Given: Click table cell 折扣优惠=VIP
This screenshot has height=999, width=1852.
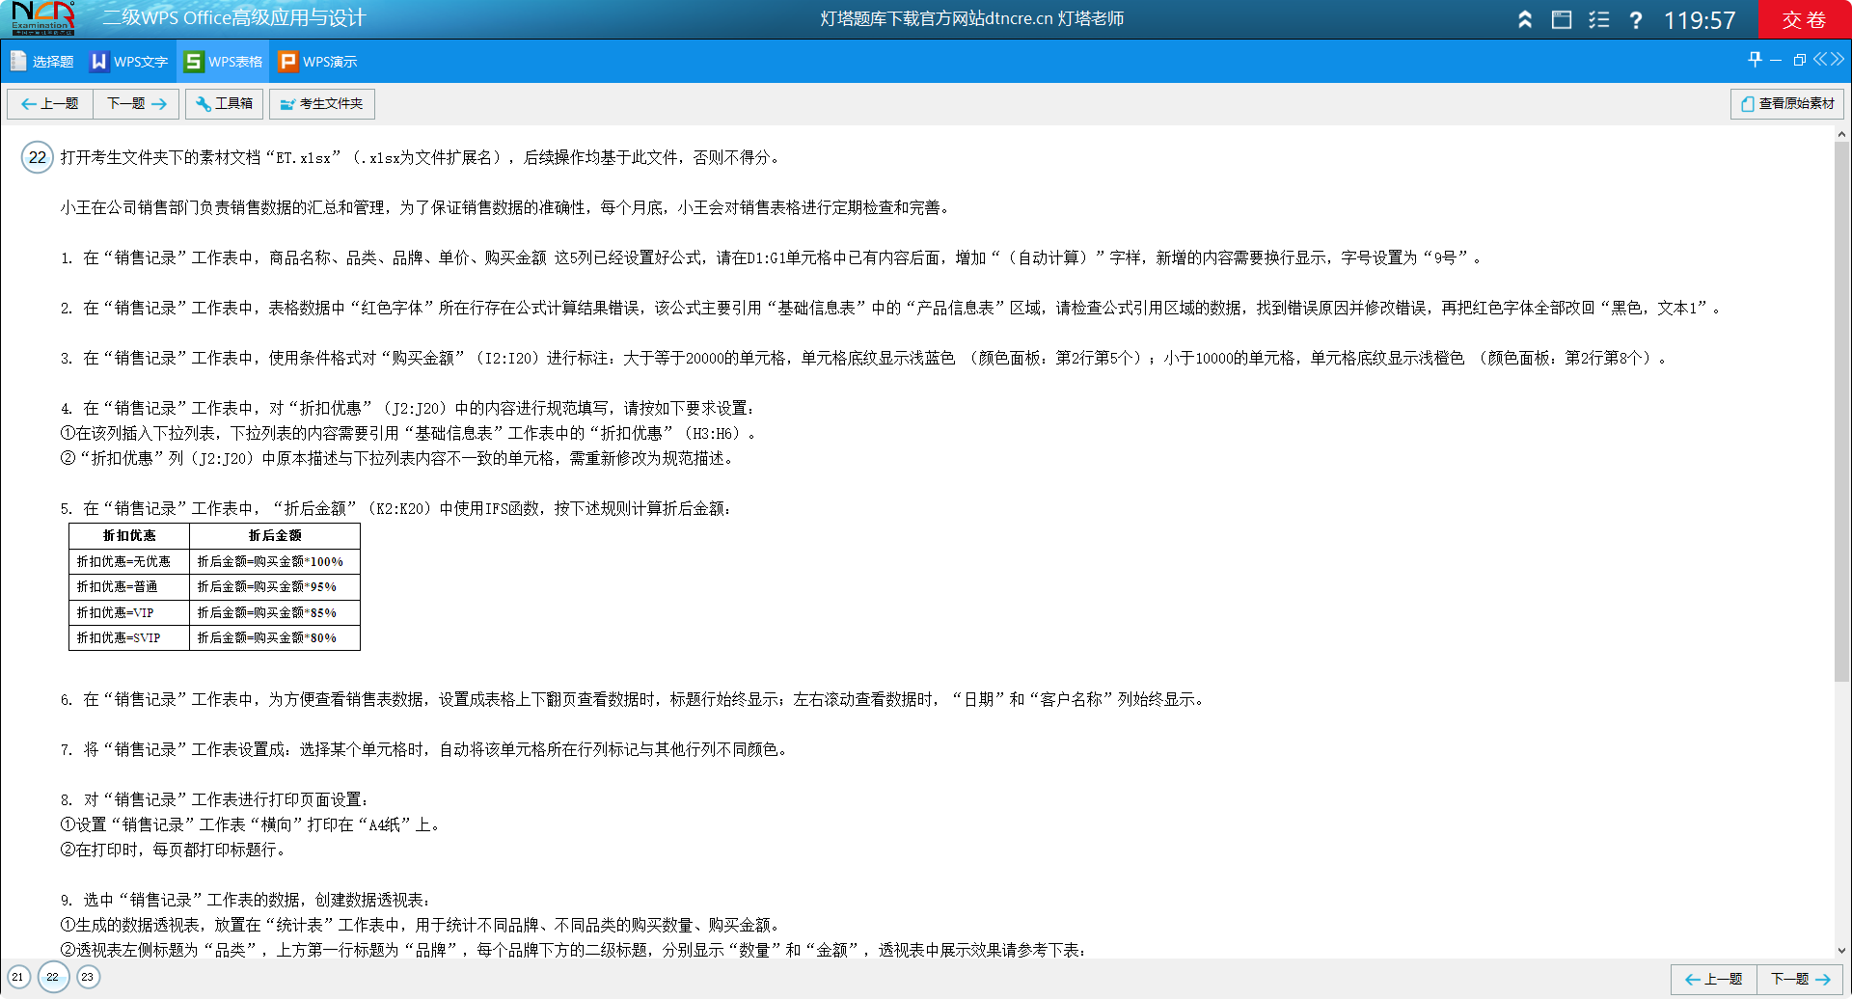Looking at the screenshot, I should click(129, 613).
